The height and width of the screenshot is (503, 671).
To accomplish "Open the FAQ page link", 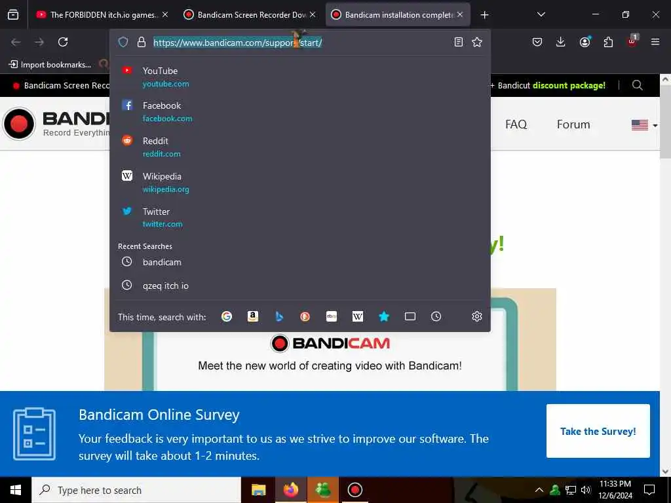I will pos(516,124).
